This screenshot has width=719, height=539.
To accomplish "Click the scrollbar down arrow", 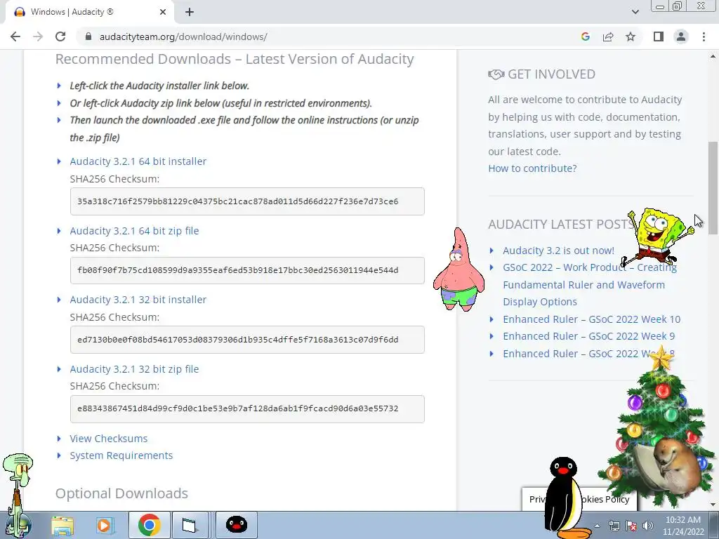I will pyautogui.click(x=713, y=504).
